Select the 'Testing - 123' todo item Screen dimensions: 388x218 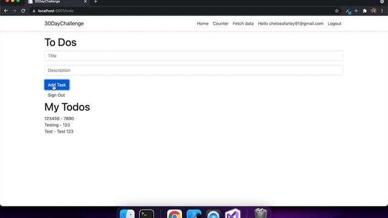[x=57, y=125]
